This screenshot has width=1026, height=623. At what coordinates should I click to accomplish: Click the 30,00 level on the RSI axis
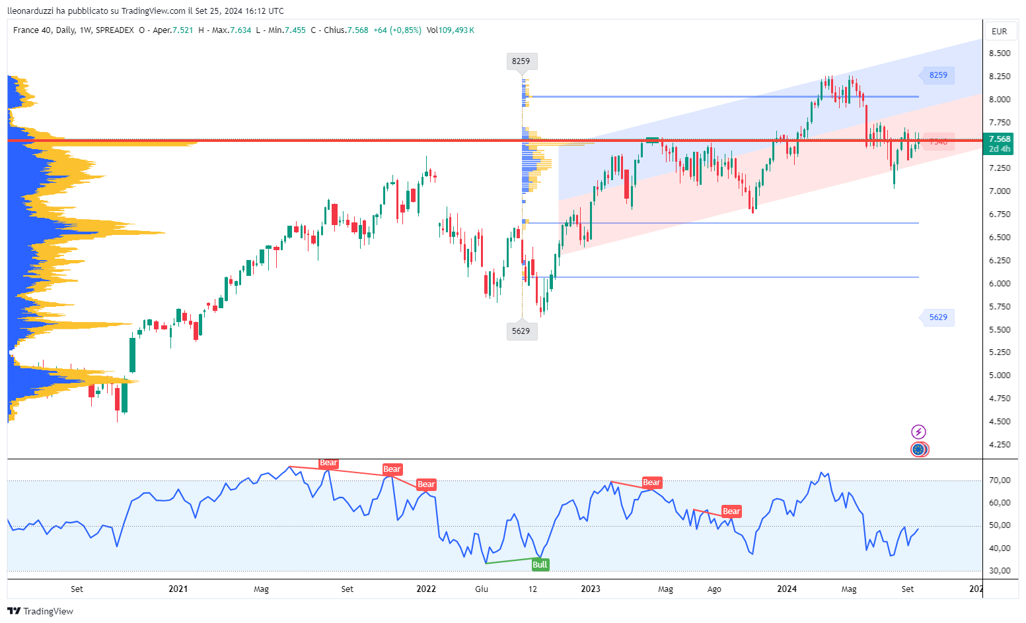coord(1000,571)
